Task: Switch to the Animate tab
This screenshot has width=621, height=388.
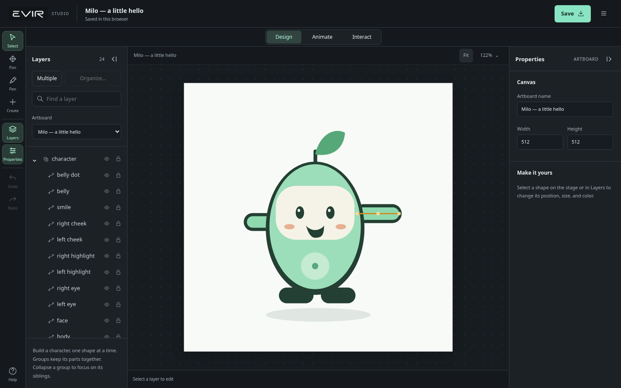Action: click(x=322, y=37)
